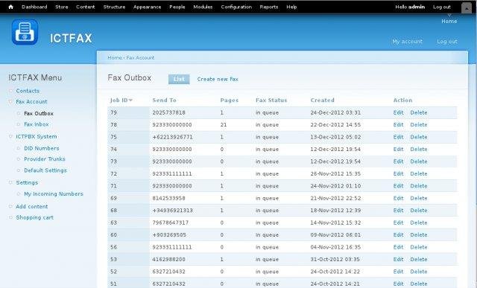
Task: Open DID Numbers in sidebar
Action: 42,148
